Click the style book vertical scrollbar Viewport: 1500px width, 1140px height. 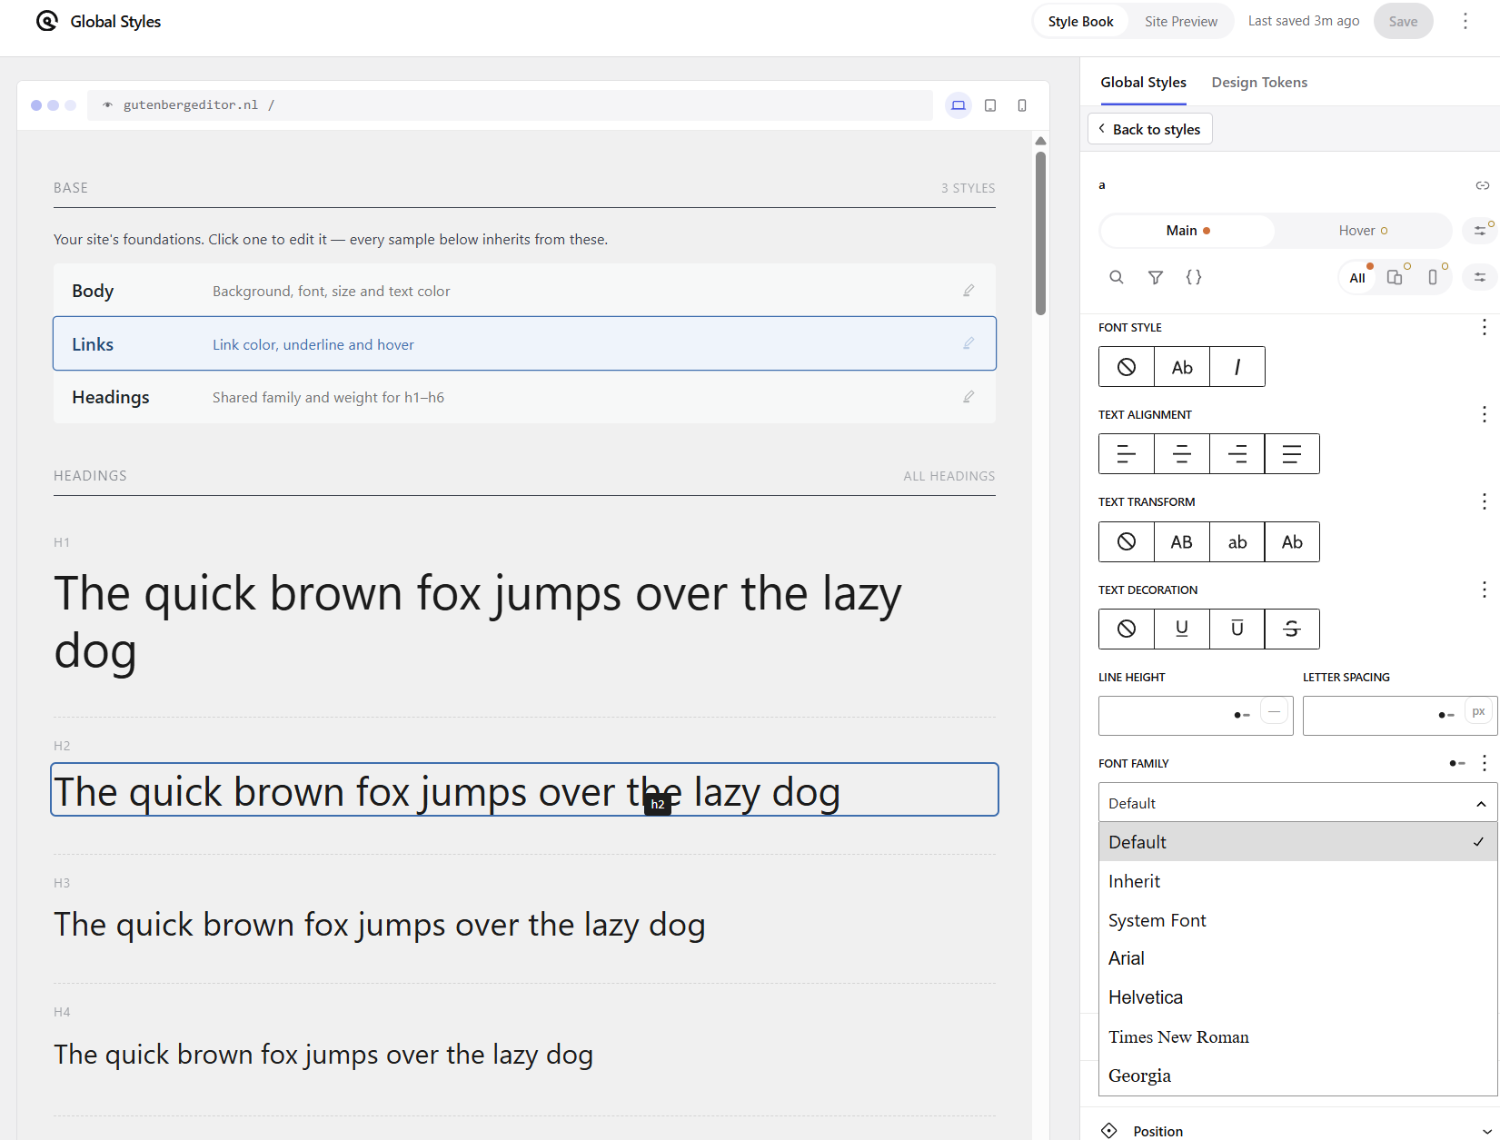coord(1040,234)
